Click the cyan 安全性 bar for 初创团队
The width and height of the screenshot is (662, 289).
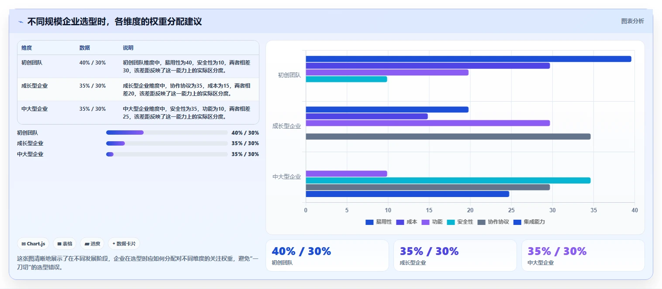click(346, 79)
